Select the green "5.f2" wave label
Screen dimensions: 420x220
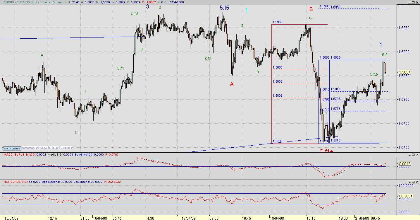coord(135,13)
